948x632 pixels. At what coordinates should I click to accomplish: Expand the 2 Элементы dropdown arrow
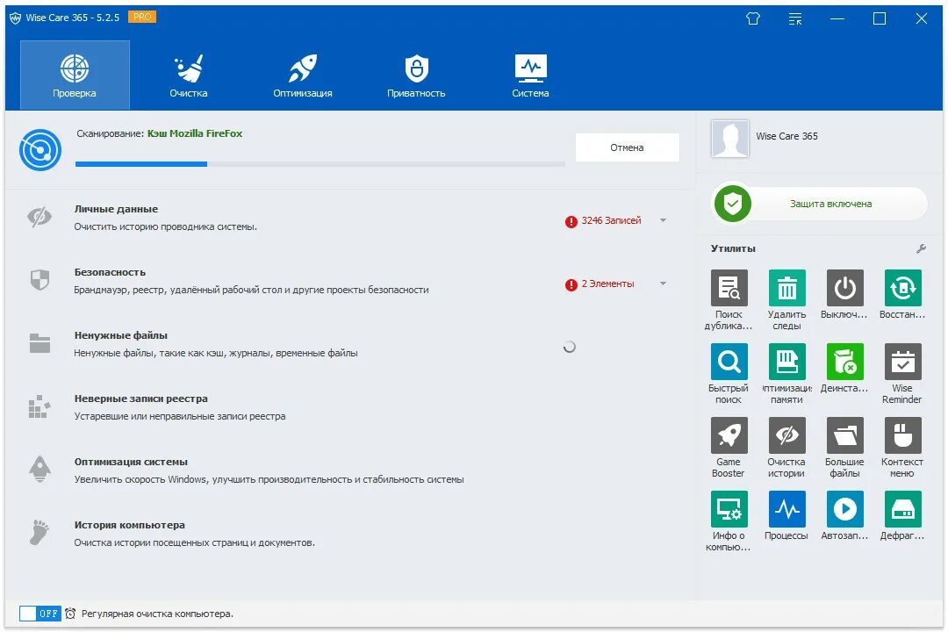[664, 284]
